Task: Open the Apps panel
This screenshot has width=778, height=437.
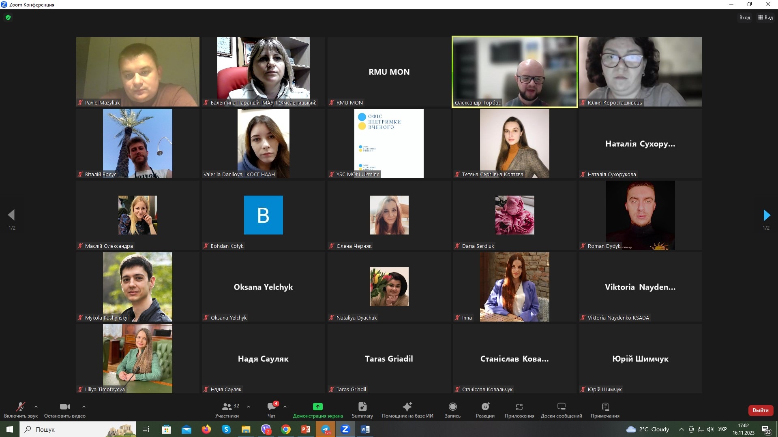Action: click(x=519, y=407)
